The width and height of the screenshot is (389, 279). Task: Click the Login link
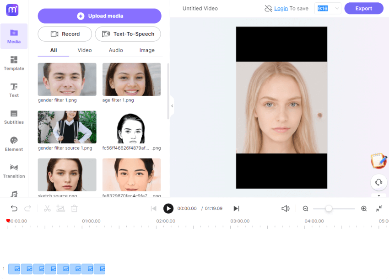(x=281, y=8)
